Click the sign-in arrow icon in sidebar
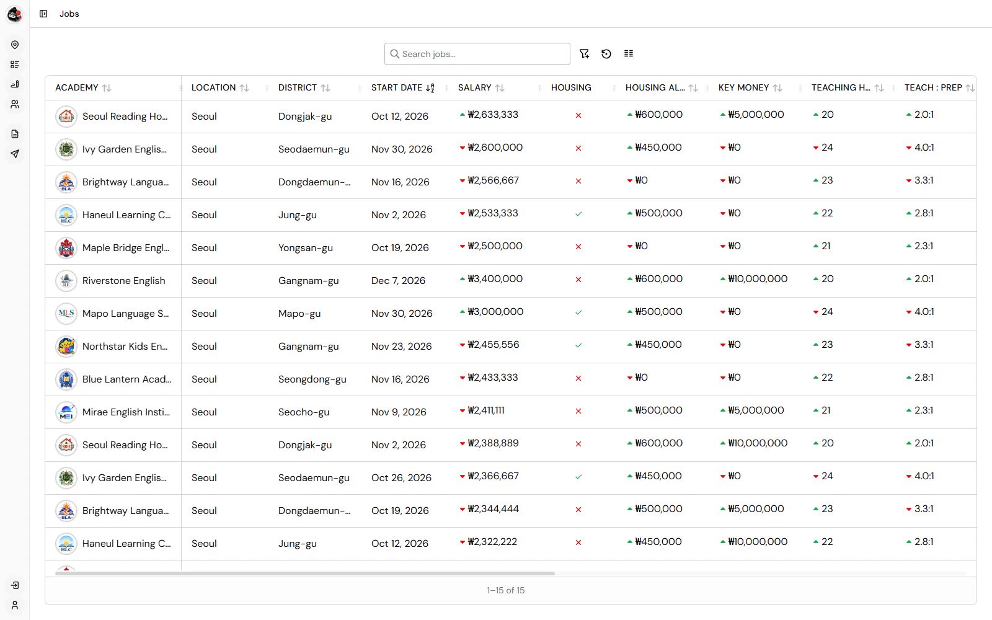The height and width of the screenshot is (620, 992). [15, 585]
